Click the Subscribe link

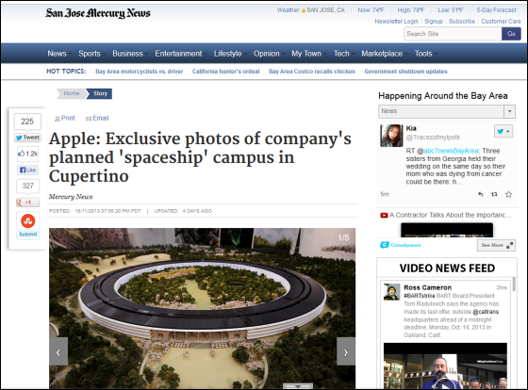(462, 22)
